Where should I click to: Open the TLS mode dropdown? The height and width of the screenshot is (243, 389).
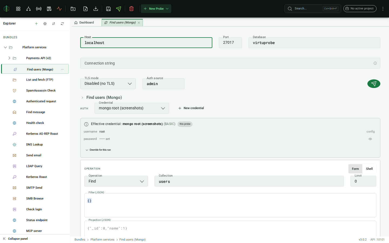click(108, 84)
